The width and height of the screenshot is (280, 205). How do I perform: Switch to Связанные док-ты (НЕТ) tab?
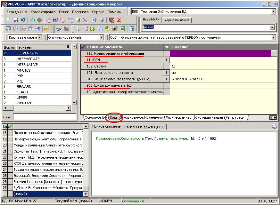tap(144, 127)
